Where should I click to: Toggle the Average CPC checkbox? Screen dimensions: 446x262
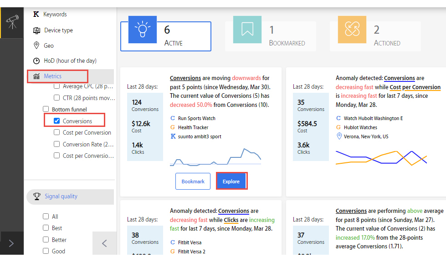tap(56, 86)
